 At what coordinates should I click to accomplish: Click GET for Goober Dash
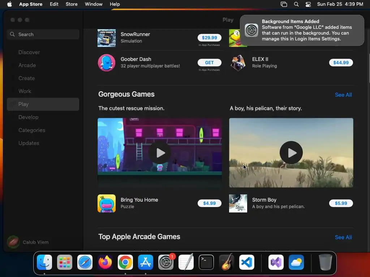209,63
